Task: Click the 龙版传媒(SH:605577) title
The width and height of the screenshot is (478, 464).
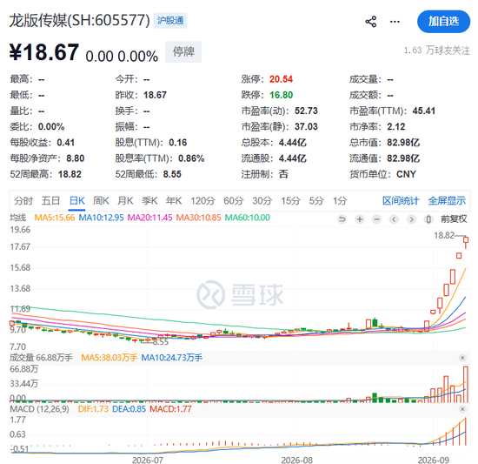Action: click(80, 20)
